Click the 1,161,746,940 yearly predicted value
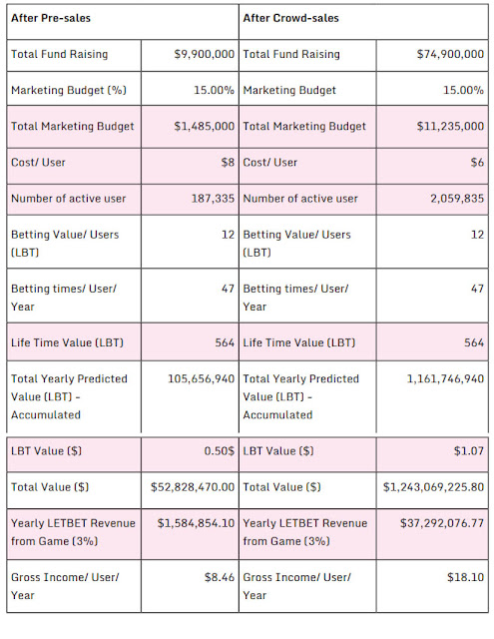This screenshot has height=639, width=494. [x=445, y=379]
